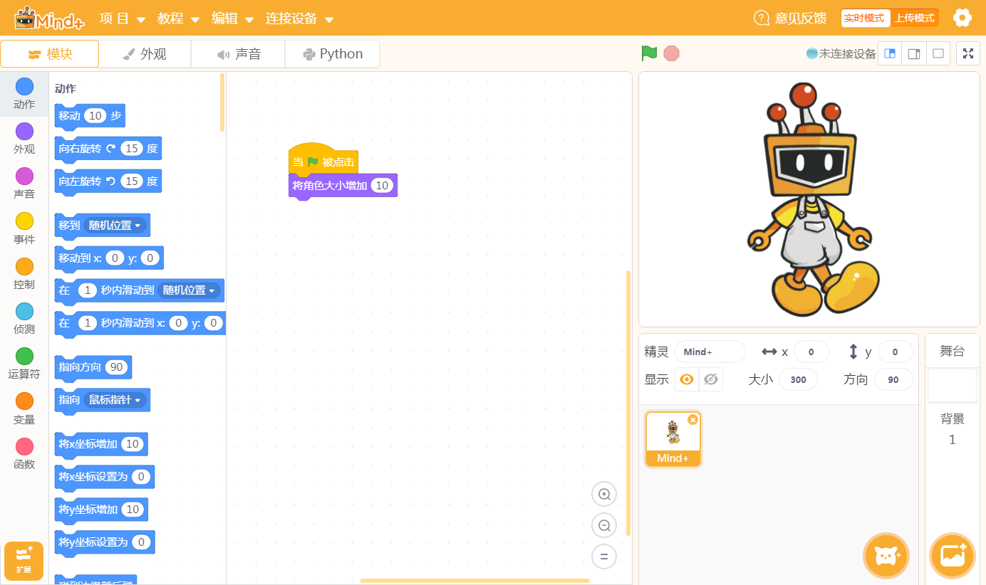Expand 指向 鼠标指针 dropdown
Screen dimensions: 986x585
tap(115, 400)
